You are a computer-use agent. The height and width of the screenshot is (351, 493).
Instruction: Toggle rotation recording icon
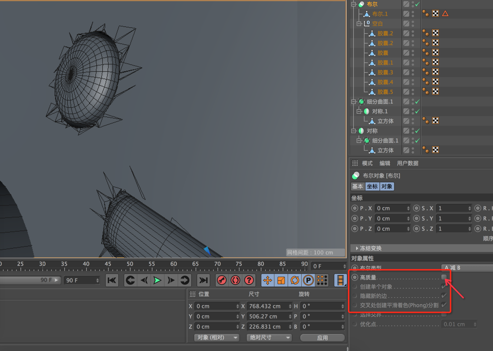pyautogui.click(x=294, y=280)
